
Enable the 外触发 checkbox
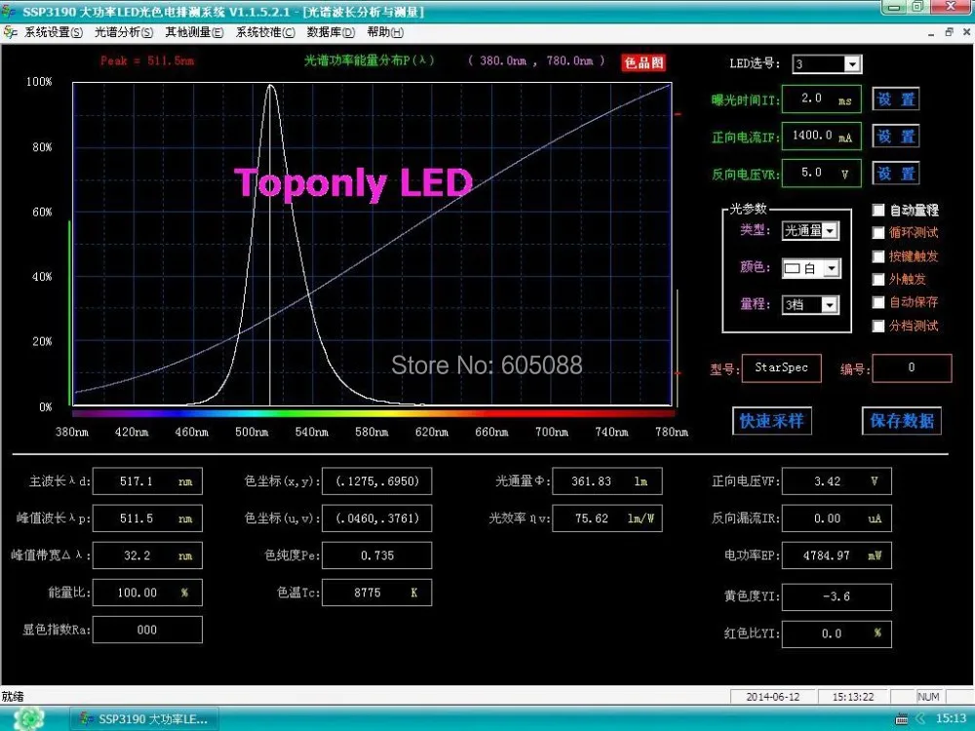[x=878, y=279]
